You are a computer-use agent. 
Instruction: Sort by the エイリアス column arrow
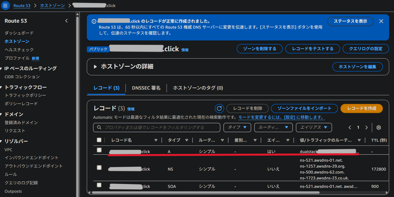[288, 140]
